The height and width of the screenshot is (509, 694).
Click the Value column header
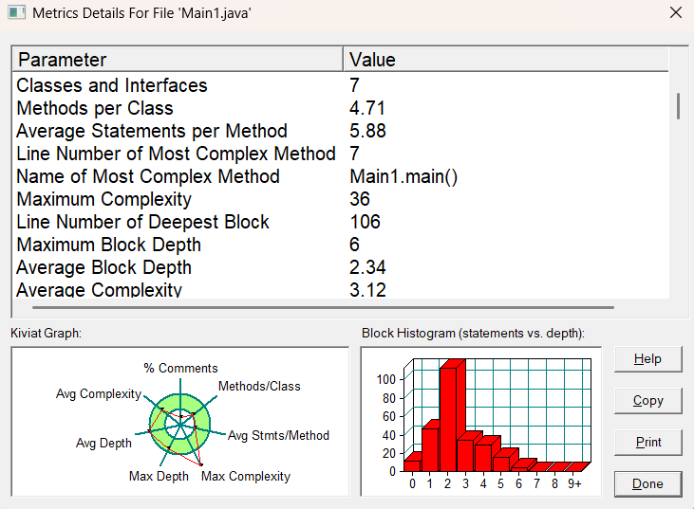pyautogui.click(x=503, y=60)
